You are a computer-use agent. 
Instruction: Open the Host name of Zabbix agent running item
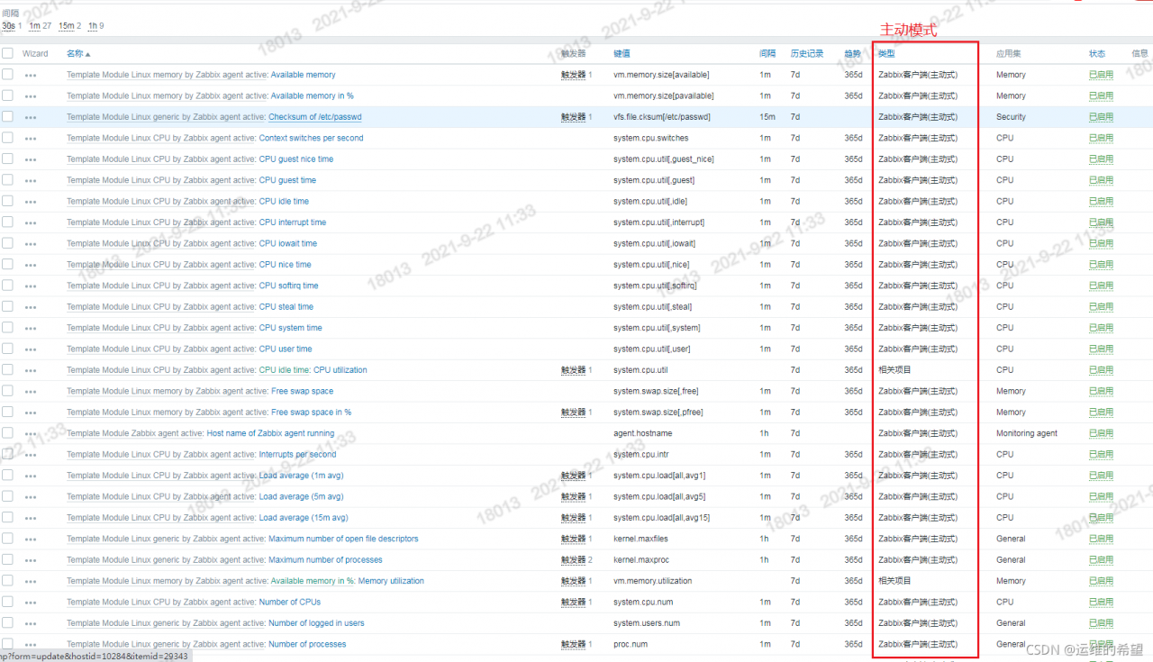(x=270, y=433)
